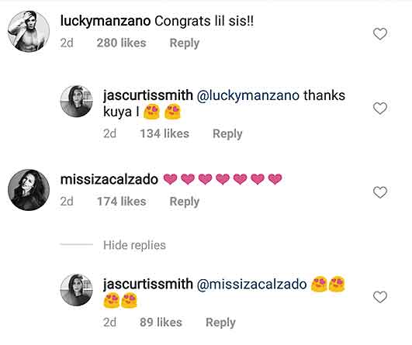Reply to the thanks kuya comment
This screenshot has height=345, width=412.
click(x=227, y=133)
